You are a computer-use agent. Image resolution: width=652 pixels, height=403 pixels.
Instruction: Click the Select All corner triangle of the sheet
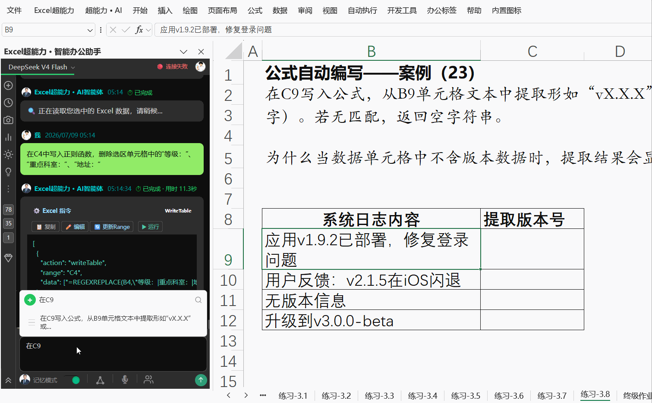[233, 51]
